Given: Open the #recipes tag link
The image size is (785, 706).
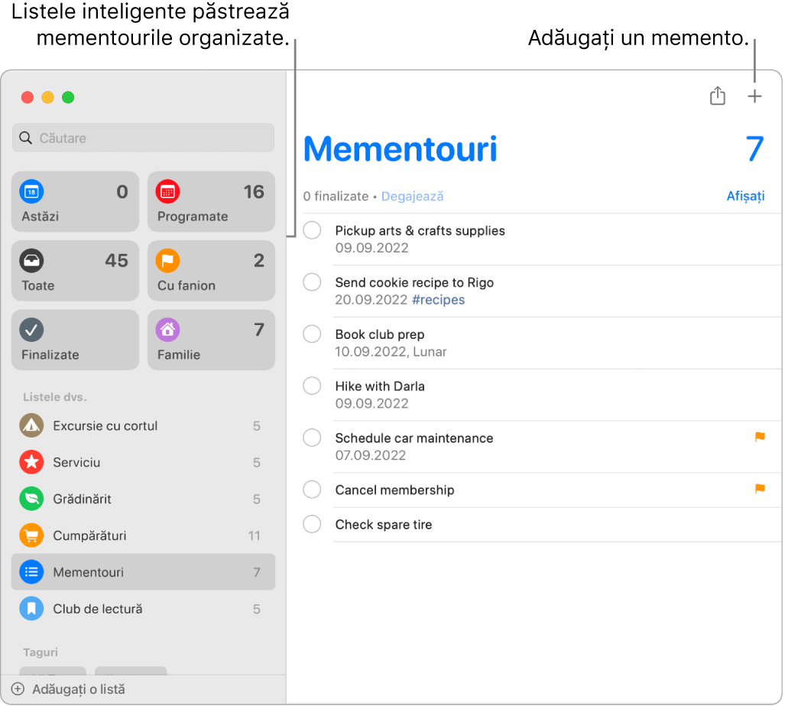Looking at the screenshot, I should coord(438,299).
